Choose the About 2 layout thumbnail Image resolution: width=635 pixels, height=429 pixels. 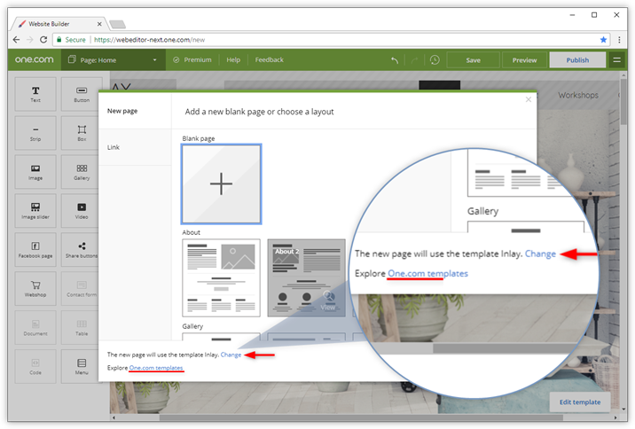coord(306,277)
